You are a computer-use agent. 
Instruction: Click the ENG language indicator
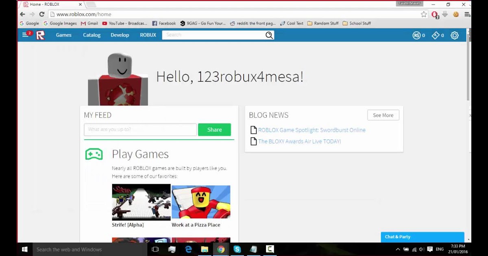click(x=440, y=249)
